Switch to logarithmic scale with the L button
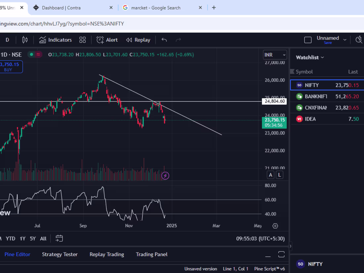This screenshot has width=364, height=273. 279,175
